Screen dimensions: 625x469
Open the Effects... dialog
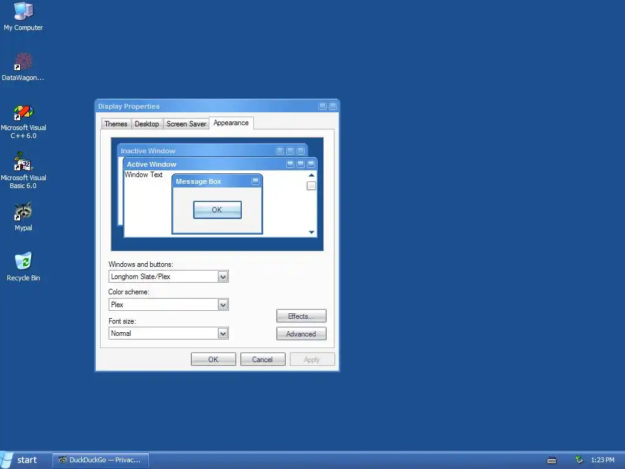coord(302,316)
